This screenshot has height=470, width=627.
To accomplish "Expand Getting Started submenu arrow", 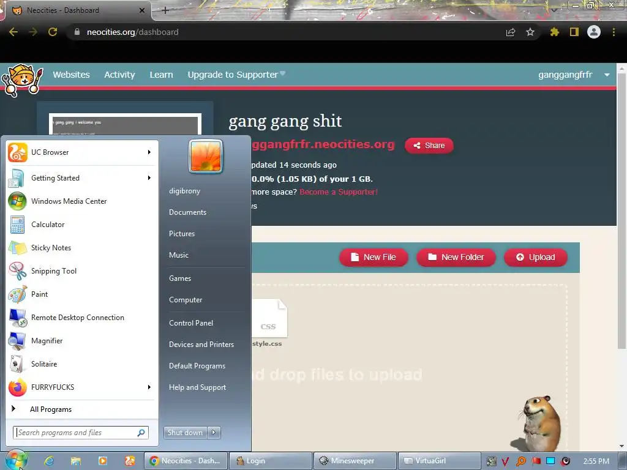I will click(x=149, y=178).
